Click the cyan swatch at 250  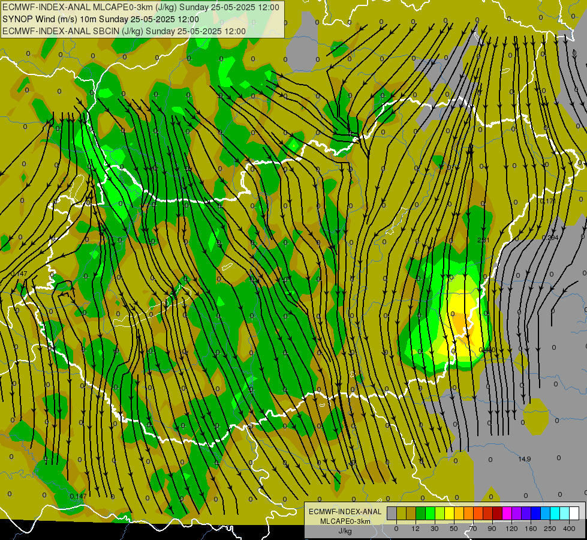click(555, 513)
